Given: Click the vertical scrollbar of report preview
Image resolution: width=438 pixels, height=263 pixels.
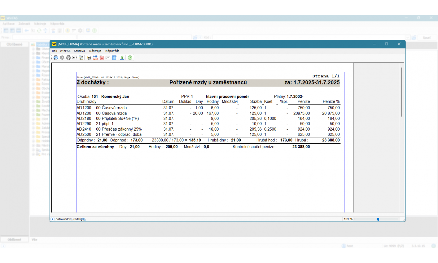Looking at the screenshot, I should pyautogui.click(x=402, y=92).
